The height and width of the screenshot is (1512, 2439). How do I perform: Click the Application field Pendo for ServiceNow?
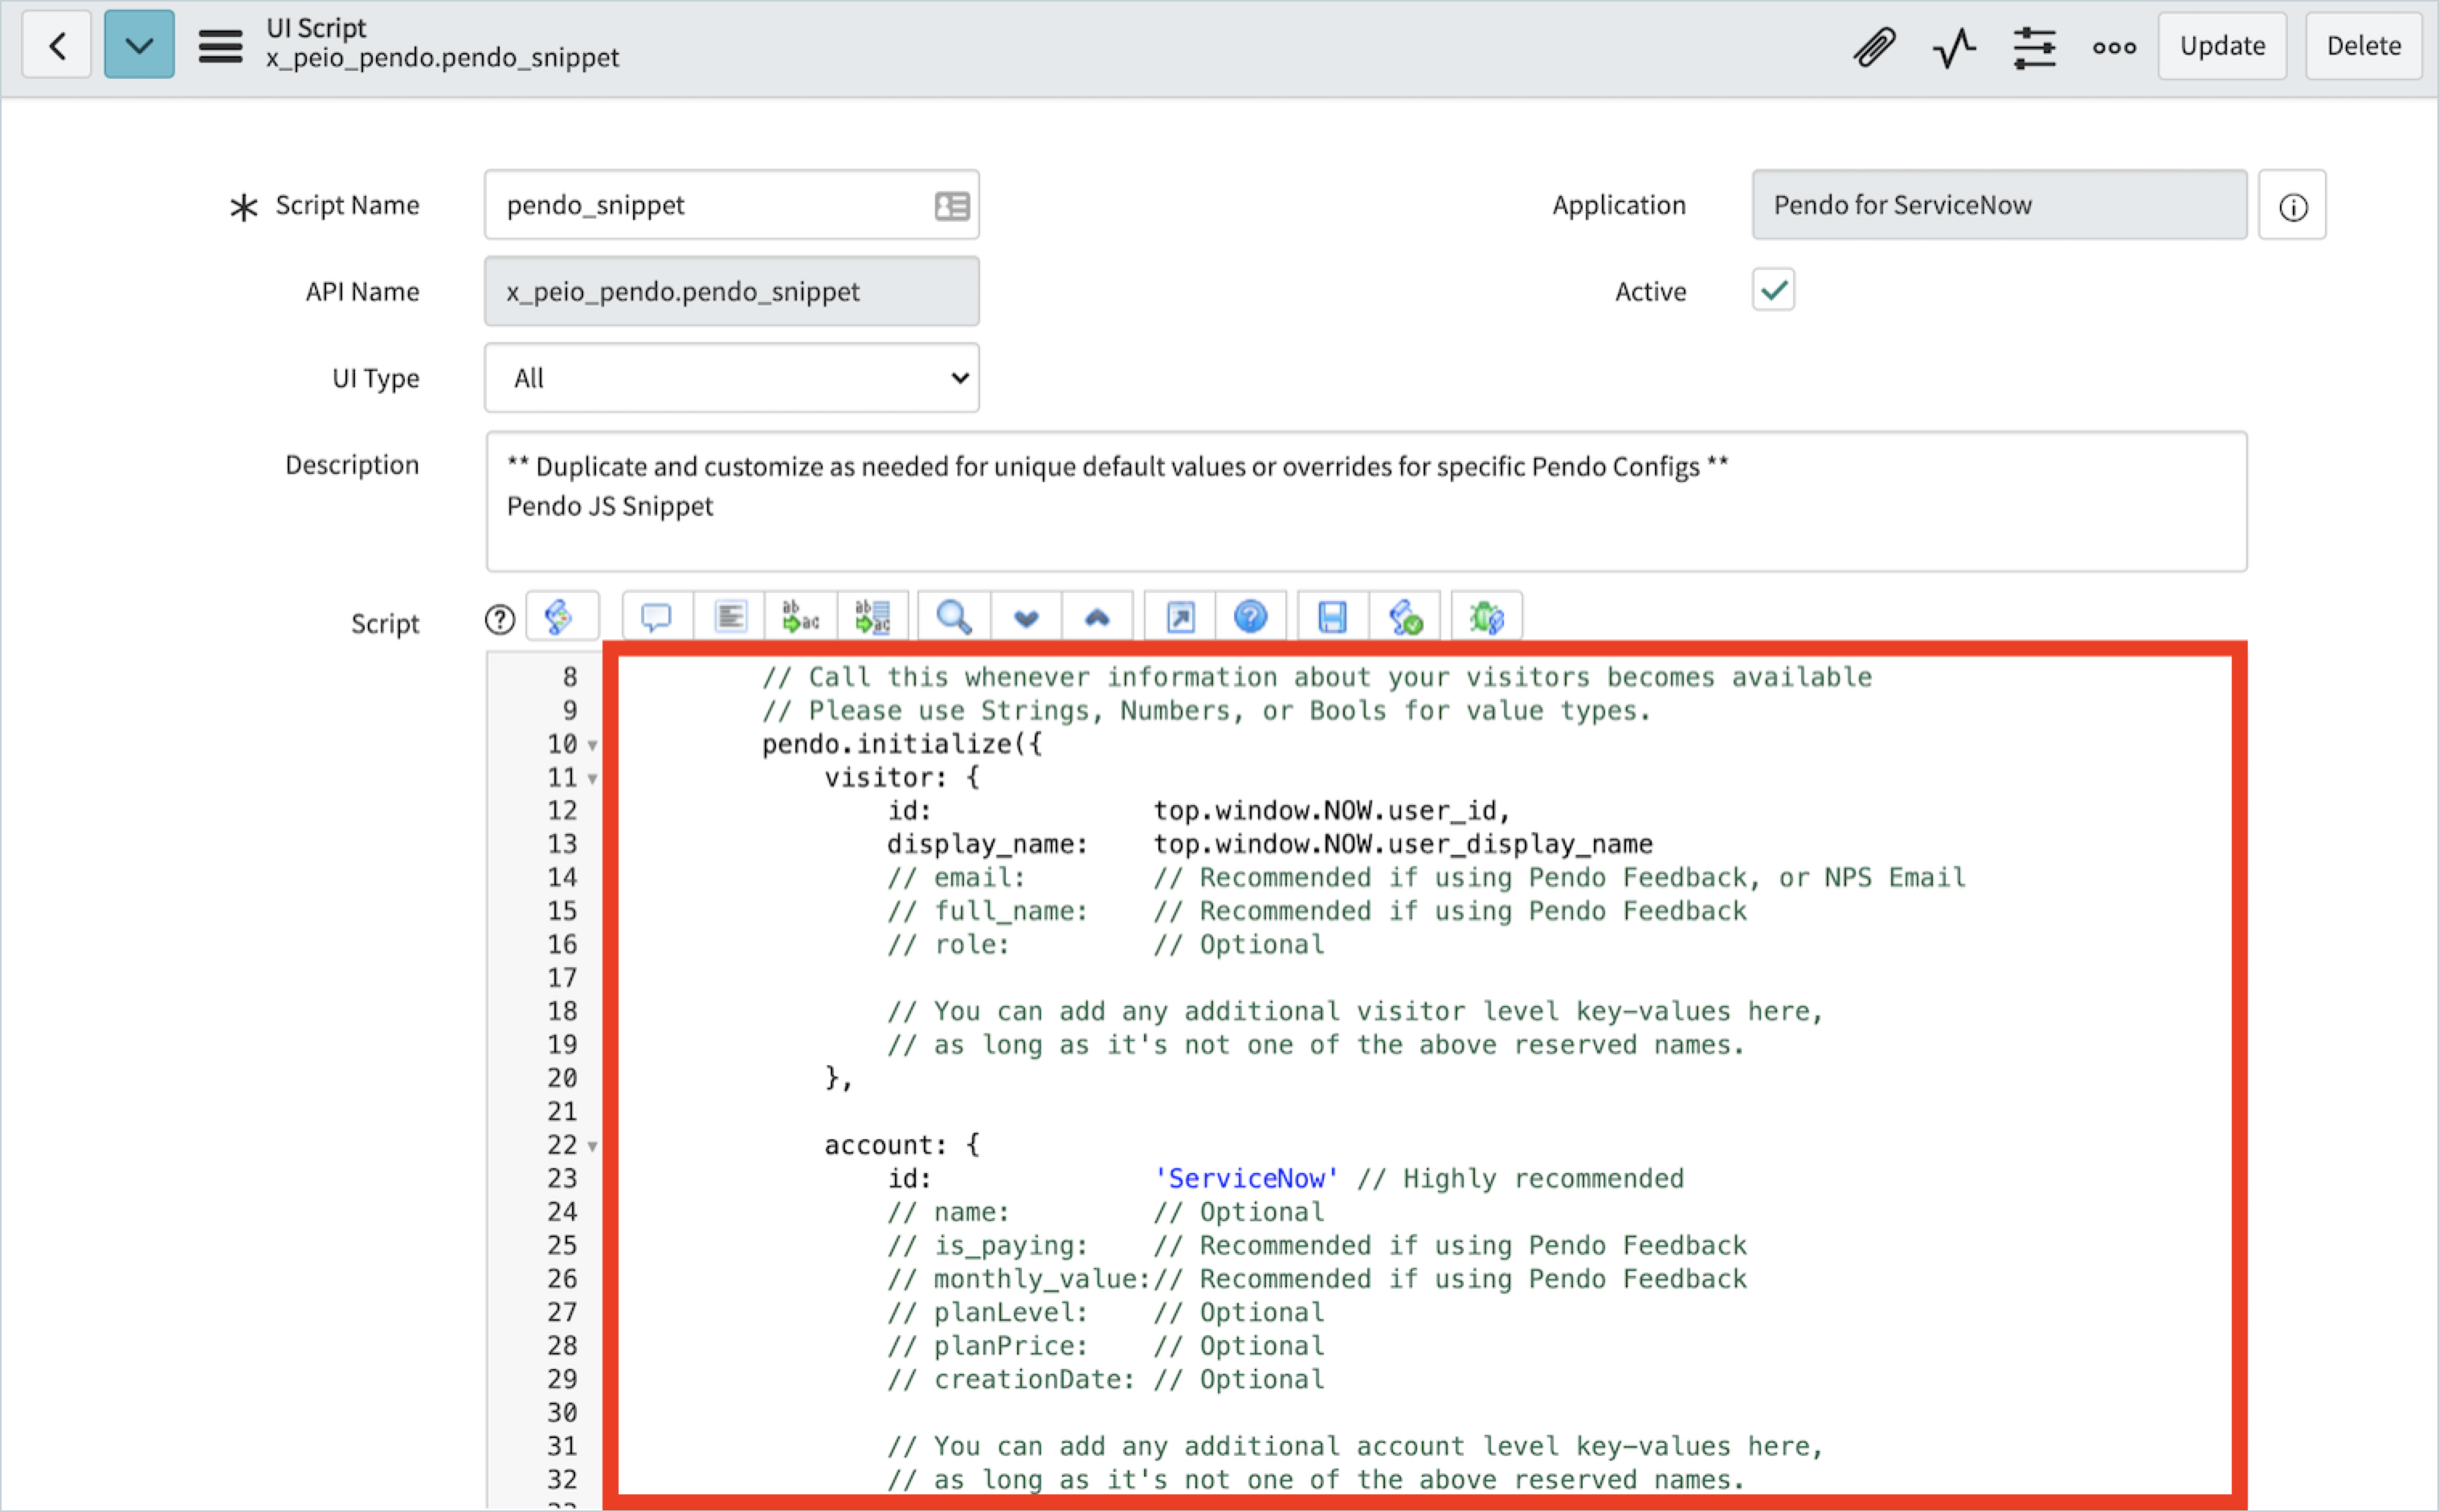click(1999, 205)
